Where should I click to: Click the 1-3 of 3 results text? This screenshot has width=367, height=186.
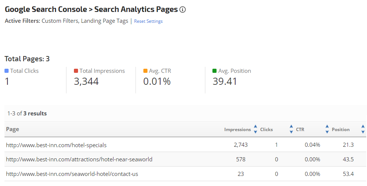(27, 114)
